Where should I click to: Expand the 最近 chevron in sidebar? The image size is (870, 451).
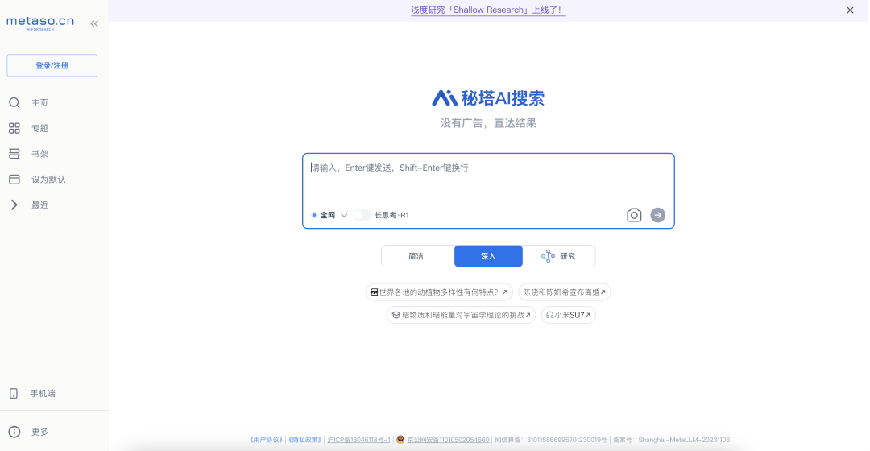(x=14, y=205)
